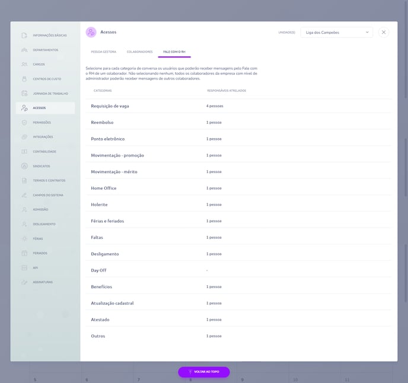Click the Contabilidade sidebar icon

pos(24,151)
